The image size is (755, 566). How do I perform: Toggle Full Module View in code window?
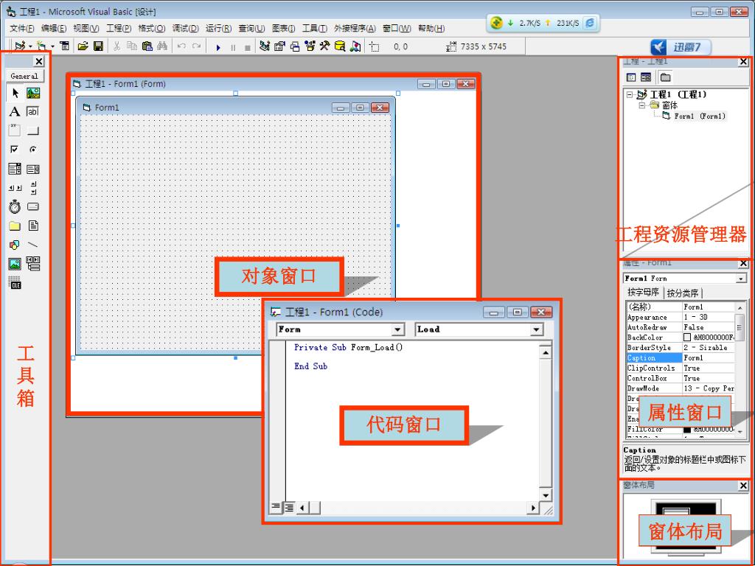tap(288, 507)
